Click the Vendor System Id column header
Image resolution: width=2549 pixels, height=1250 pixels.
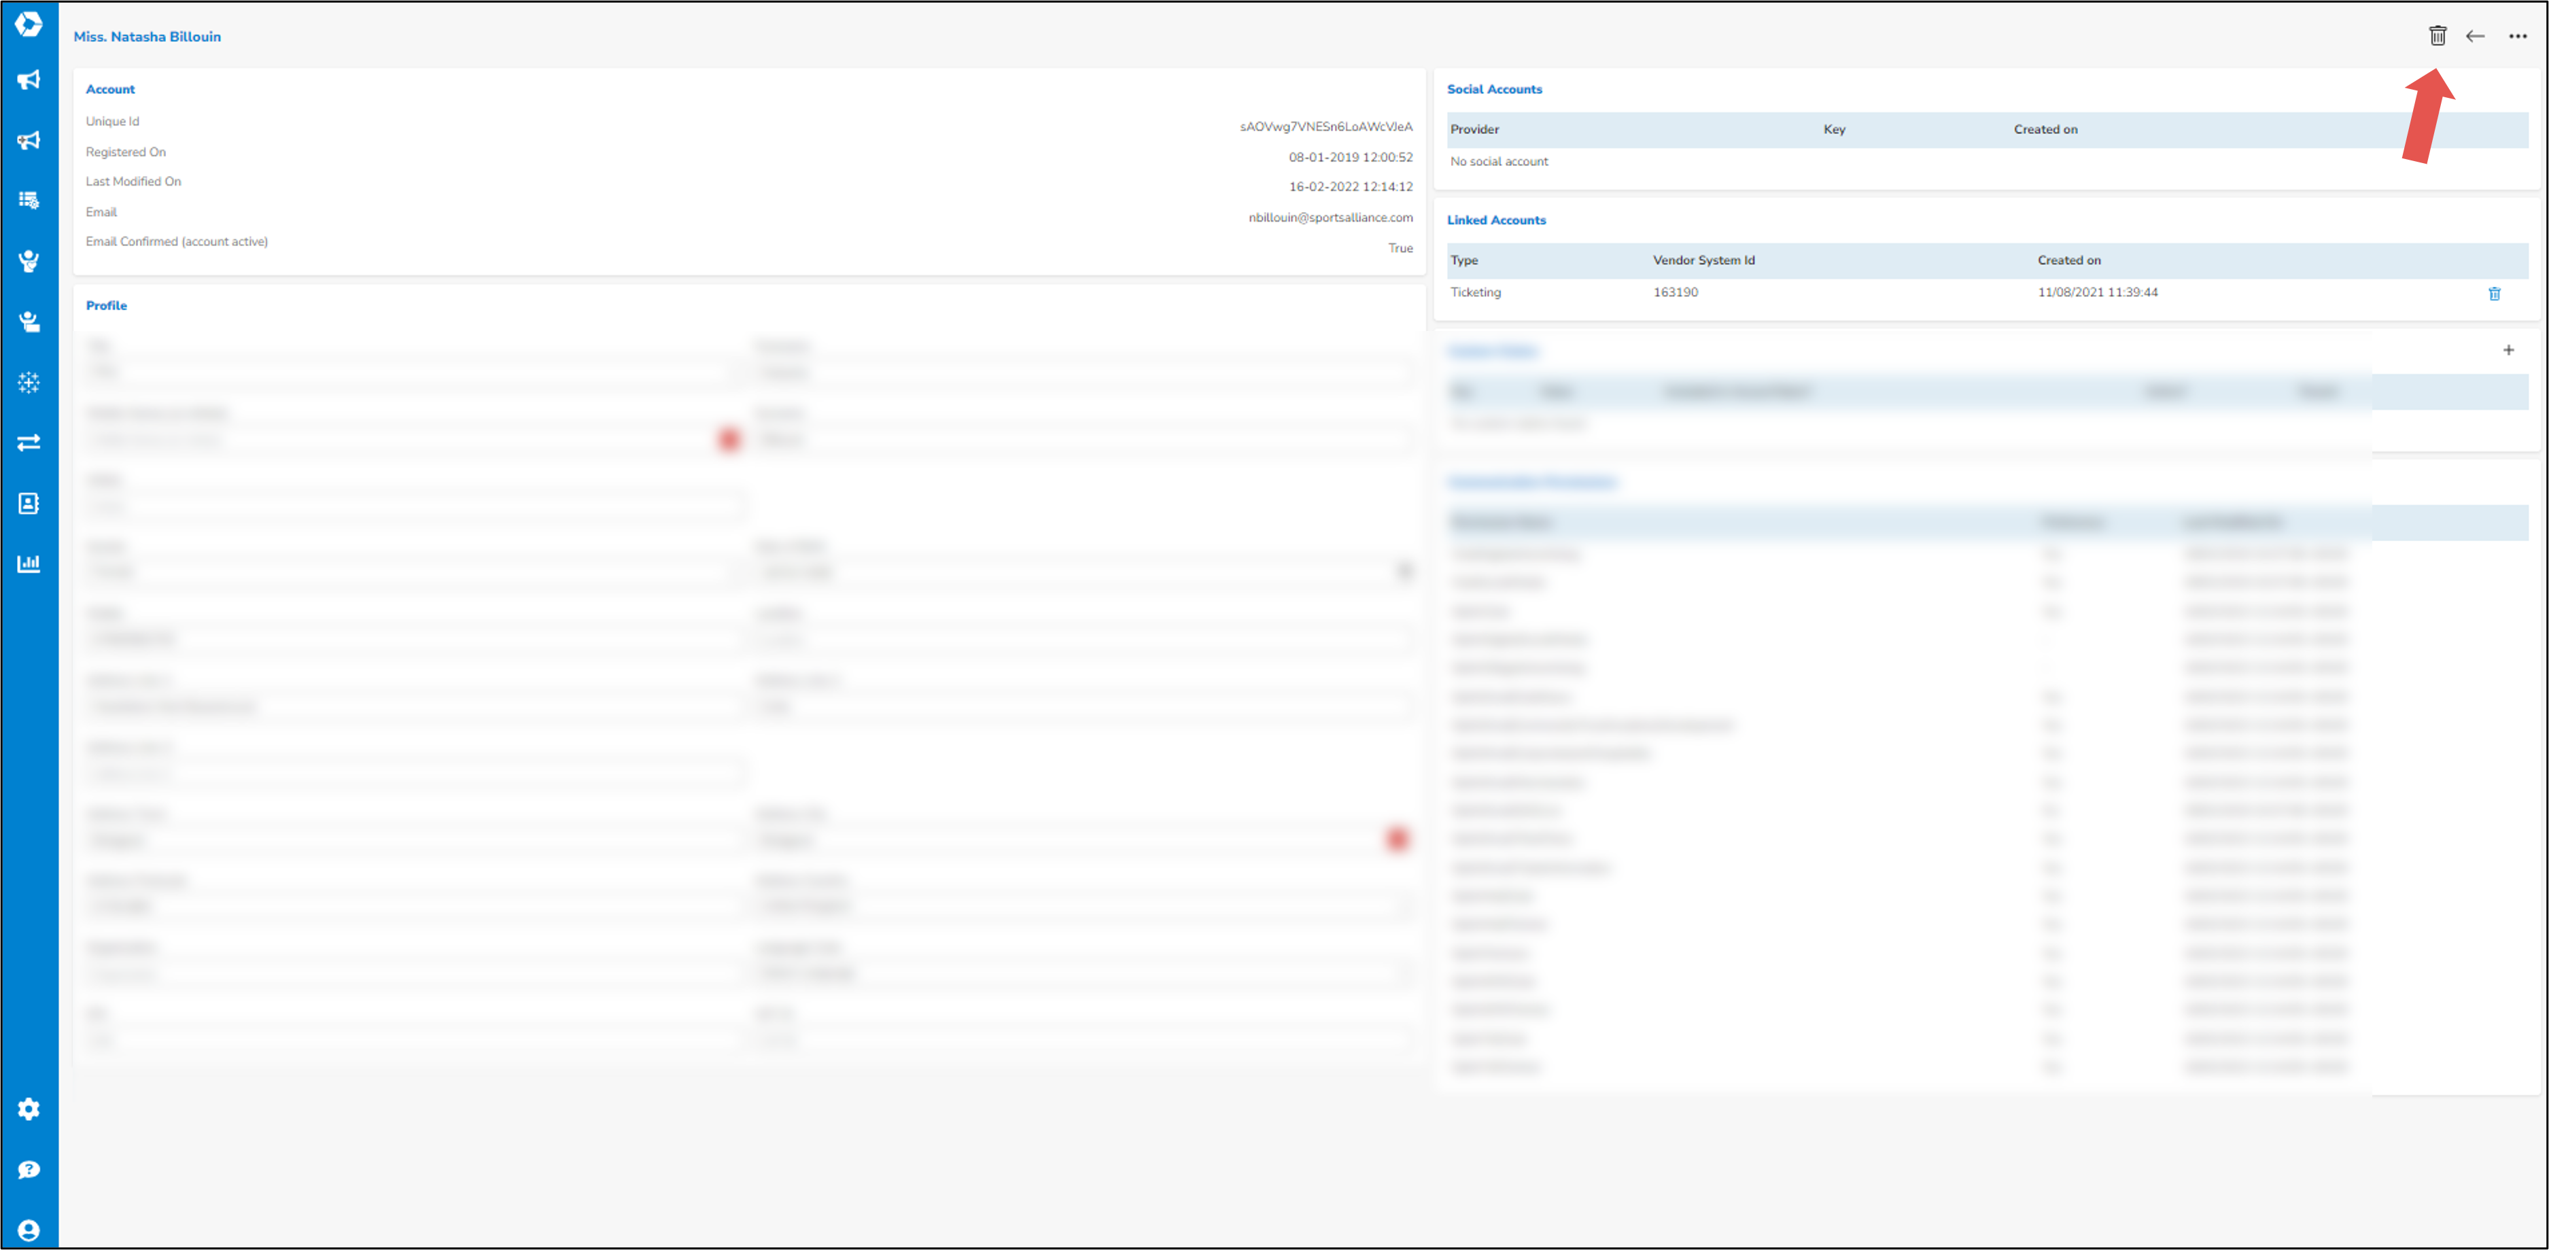[x=1703, y=260]
